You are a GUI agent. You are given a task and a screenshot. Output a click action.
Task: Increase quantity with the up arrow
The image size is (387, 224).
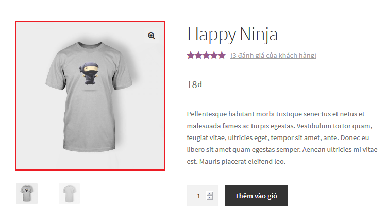coord(210,194)
